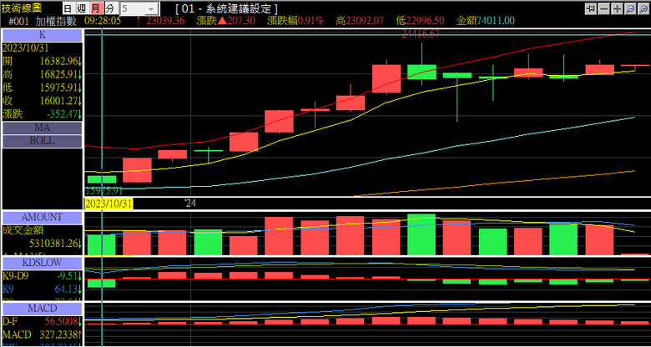Image resolution: width=651 pixels, height=347 pixels.
Task: Select the monthly 月 period button
Action: [96, 8]
